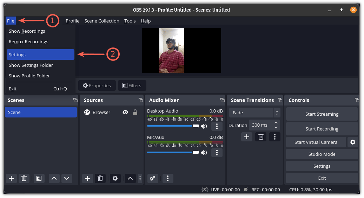Choose Settings from the File menu
Screen dimensions: 364x198
tap(40, 55)
